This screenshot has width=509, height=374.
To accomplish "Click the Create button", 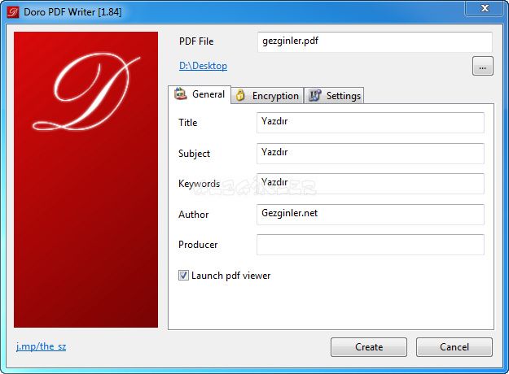I will tap(369, 347).
